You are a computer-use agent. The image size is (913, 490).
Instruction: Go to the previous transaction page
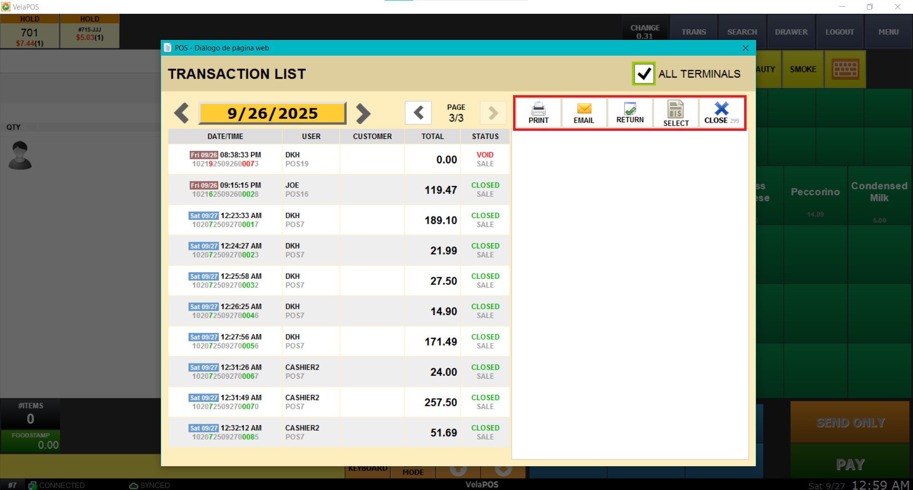[x=418, y=113]
